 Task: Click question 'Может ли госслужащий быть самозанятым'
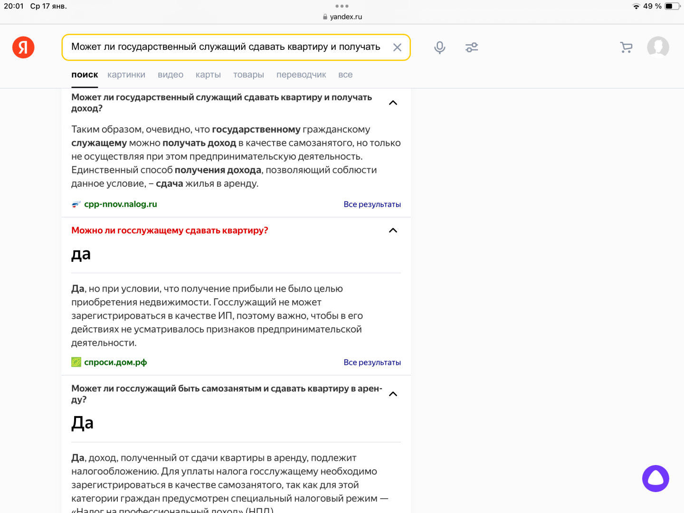pos(227,394)
